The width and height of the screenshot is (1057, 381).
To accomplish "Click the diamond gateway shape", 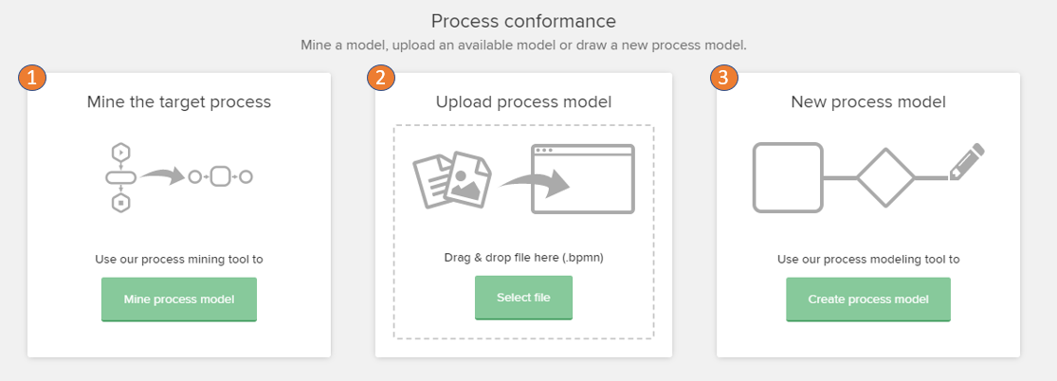I will tap(885, 177).
